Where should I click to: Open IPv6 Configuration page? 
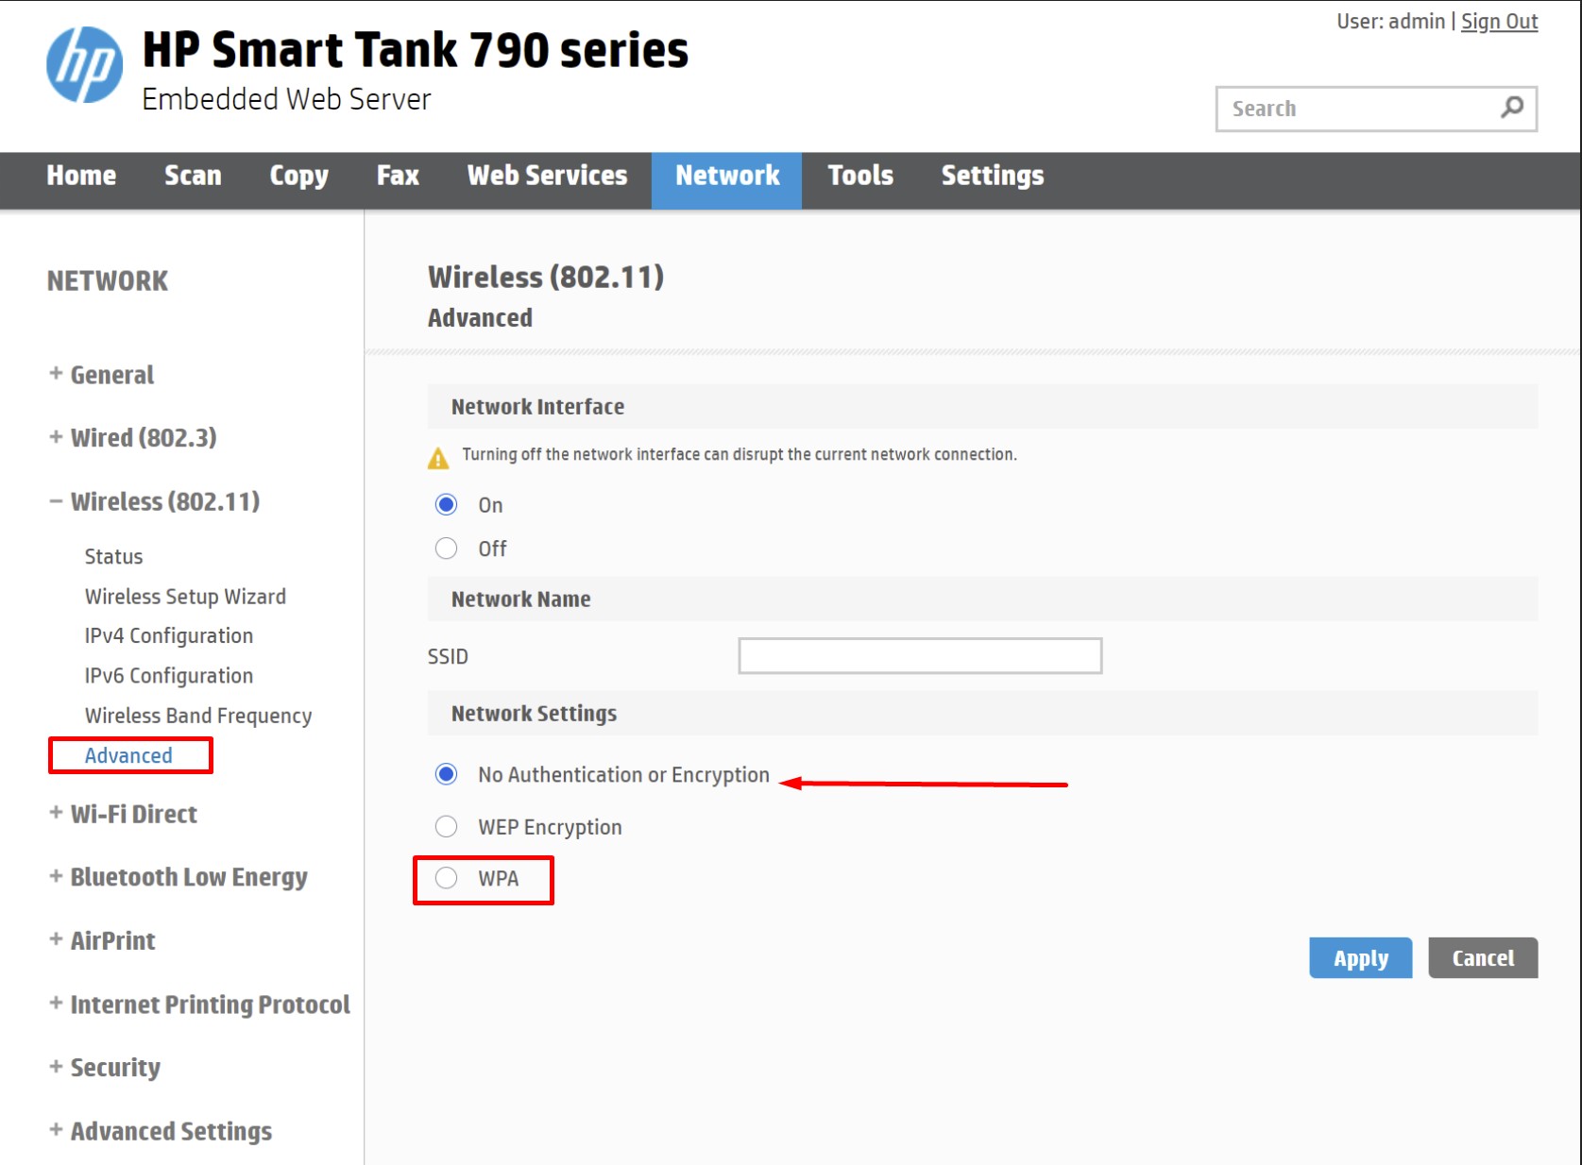click(169, 676)
